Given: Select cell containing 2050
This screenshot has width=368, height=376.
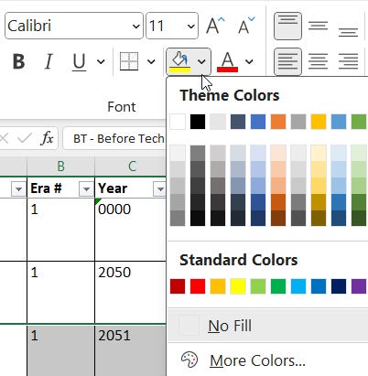Looking at the screenshot, I should coord(131,292).
